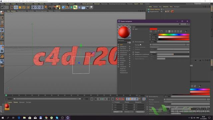213x120 pixels.
Task: Click the Render View clapperboard icon
Action: pos(50,7)
